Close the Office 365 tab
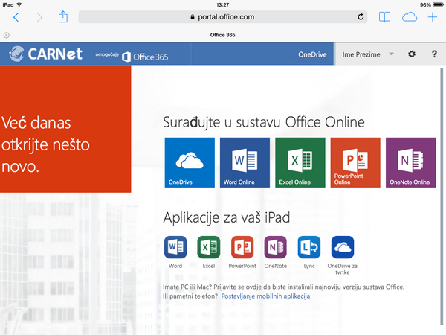The image size is (446, 335). pos(6,35)
